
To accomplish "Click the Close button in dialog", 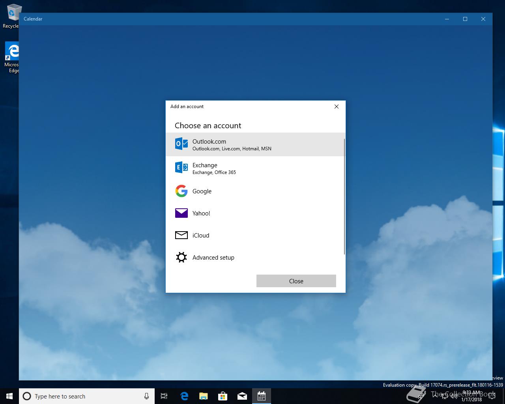I will click(296, 281).
